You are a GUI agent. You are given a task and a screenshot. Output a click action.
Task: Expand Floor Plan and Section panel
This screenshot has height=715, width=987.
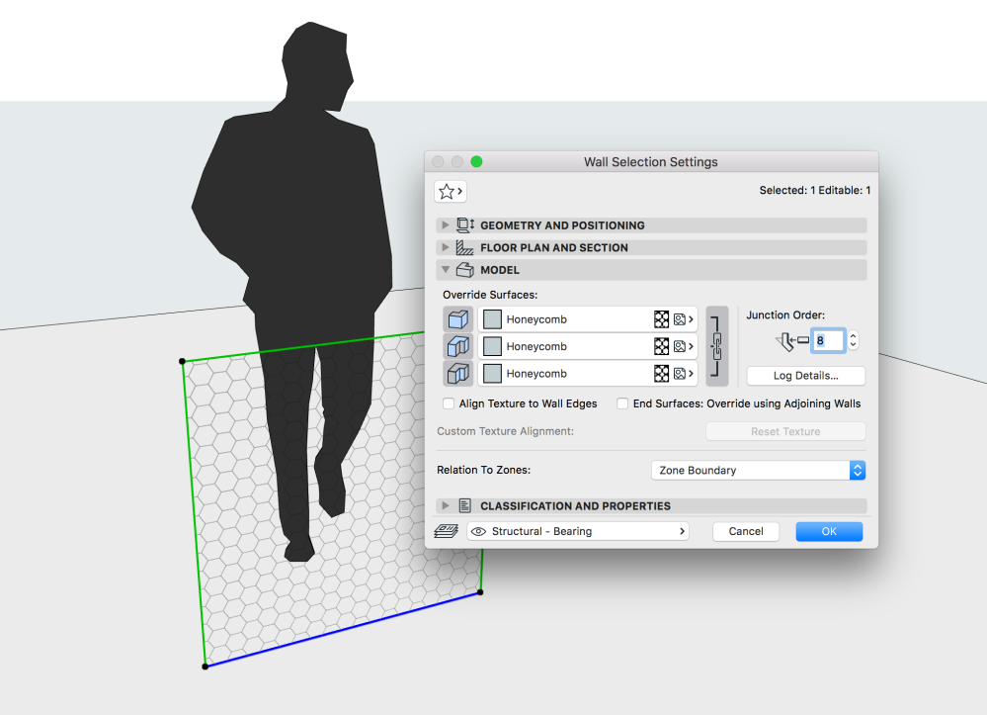click(x=445, y=247)
